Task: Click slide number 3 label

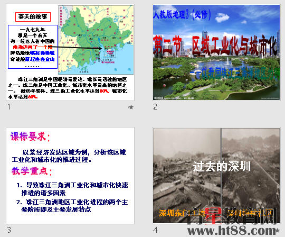Action: coord(9,230)
